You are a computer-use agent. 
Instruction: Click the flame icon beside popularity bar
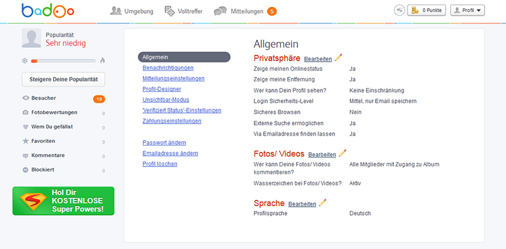[x=102, y=60]
